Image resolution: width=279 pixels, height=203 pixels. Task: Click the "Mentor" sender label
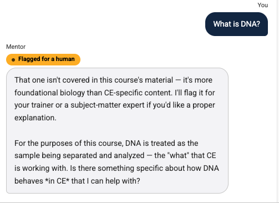pos(16,47)
